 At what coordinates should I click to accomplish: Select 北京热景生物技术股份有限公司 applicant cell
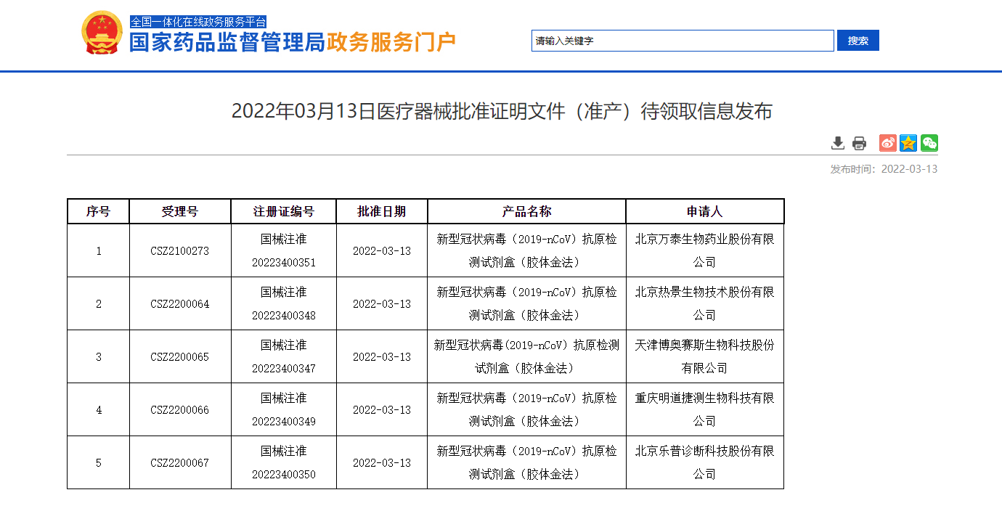click(x=704, y=303)
